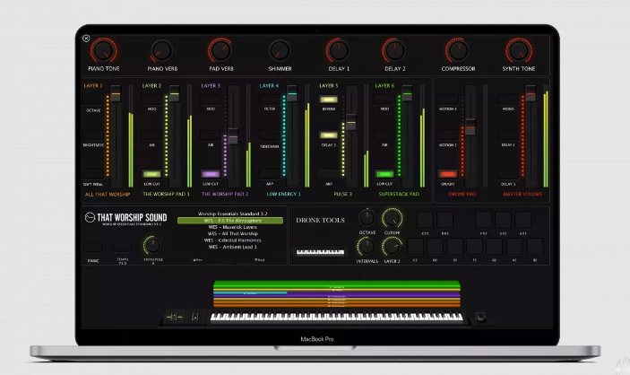This screenshot has height=375, width=630.
Task: Click the Drone Tools Octave knob
Action: tap(367, 218)
